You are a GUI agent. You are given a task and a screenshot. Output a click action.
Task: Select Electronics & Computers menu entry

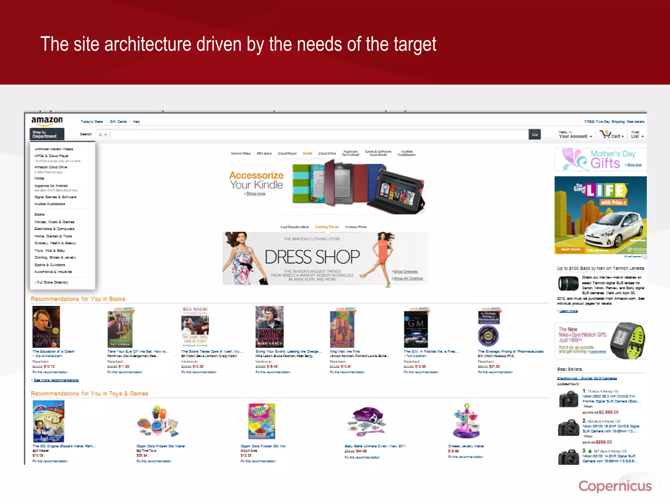tap(54, 229)
